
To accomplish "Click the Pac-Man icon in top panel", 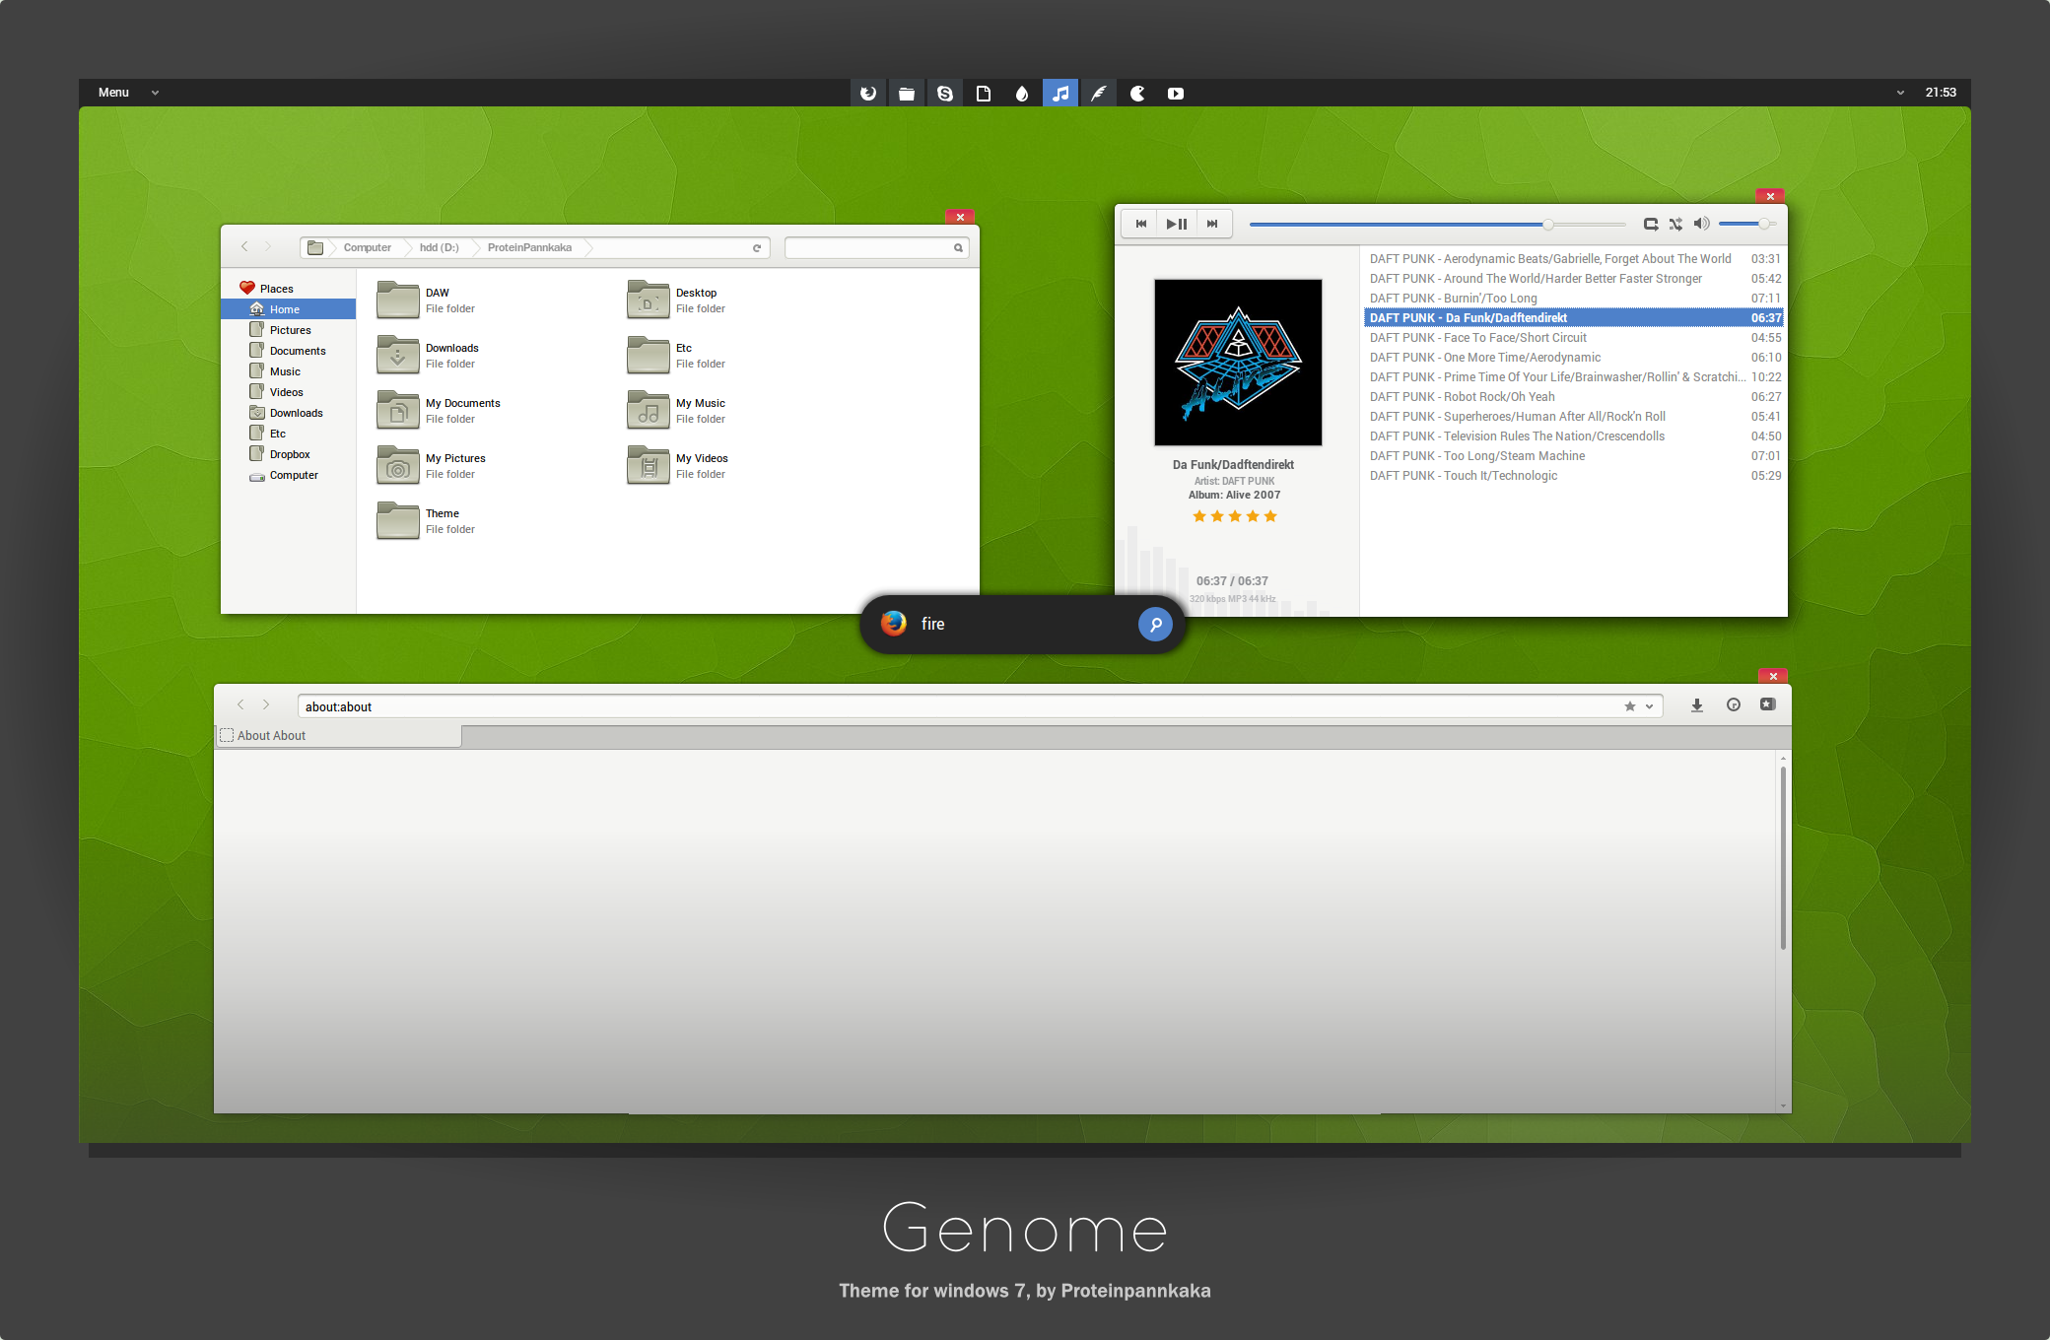I will (1136, 94).
